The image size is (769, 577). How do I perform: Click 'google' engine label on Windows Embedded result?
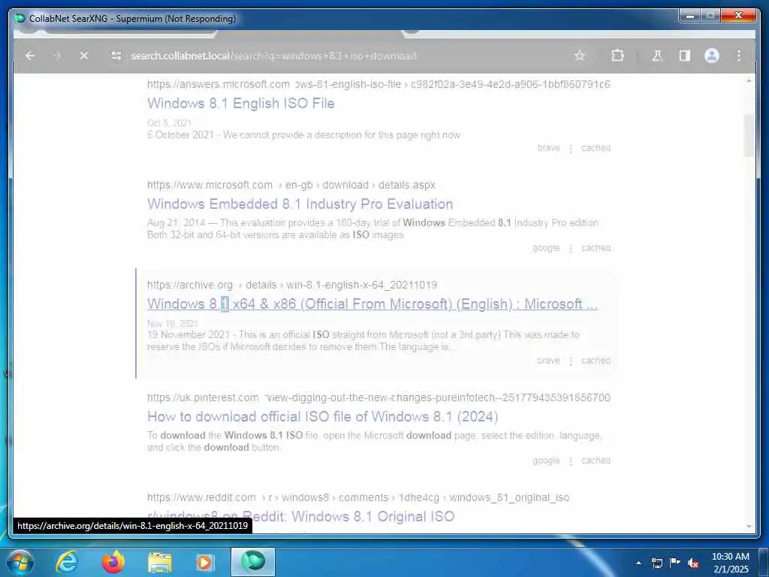coord(546,248)
